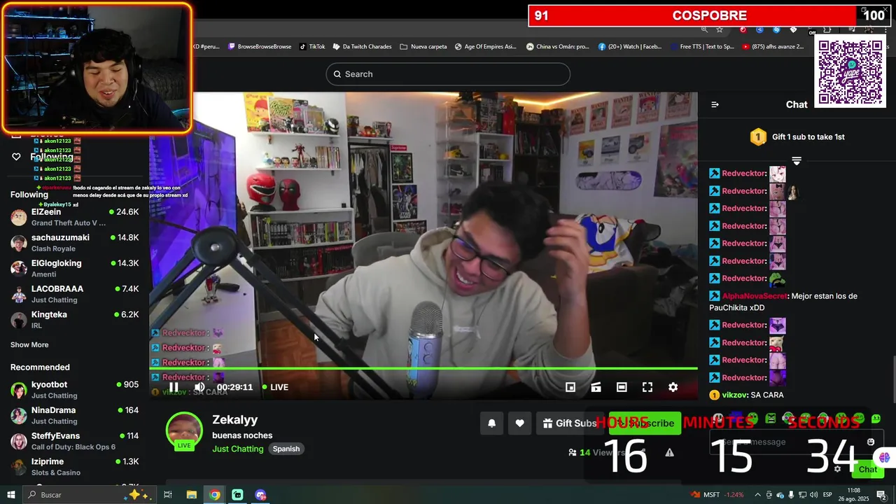Screen dimensions: 896x504
Task: Open Task View on the taskbar
Action: pyautogui.click(x=168, y=495)
